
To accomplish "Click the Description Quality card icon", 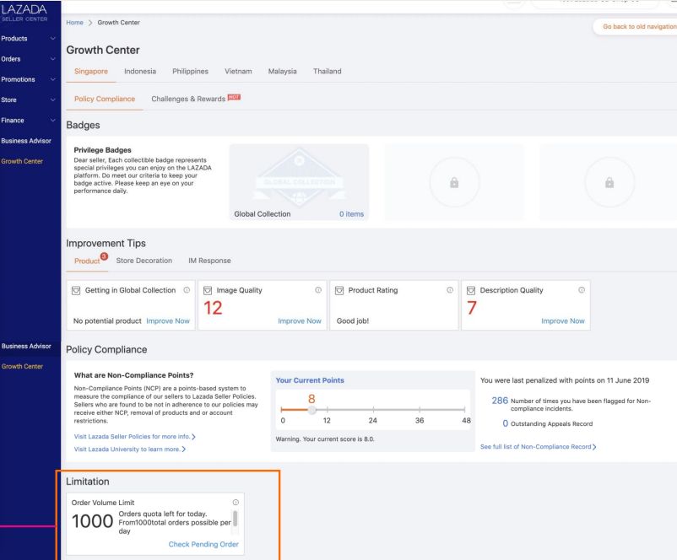I will (471, 290).
